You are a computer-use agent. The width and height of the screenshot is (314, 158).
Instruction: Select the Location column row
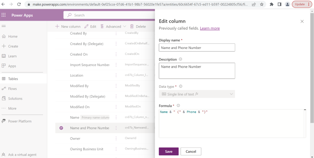click(105, 75)
